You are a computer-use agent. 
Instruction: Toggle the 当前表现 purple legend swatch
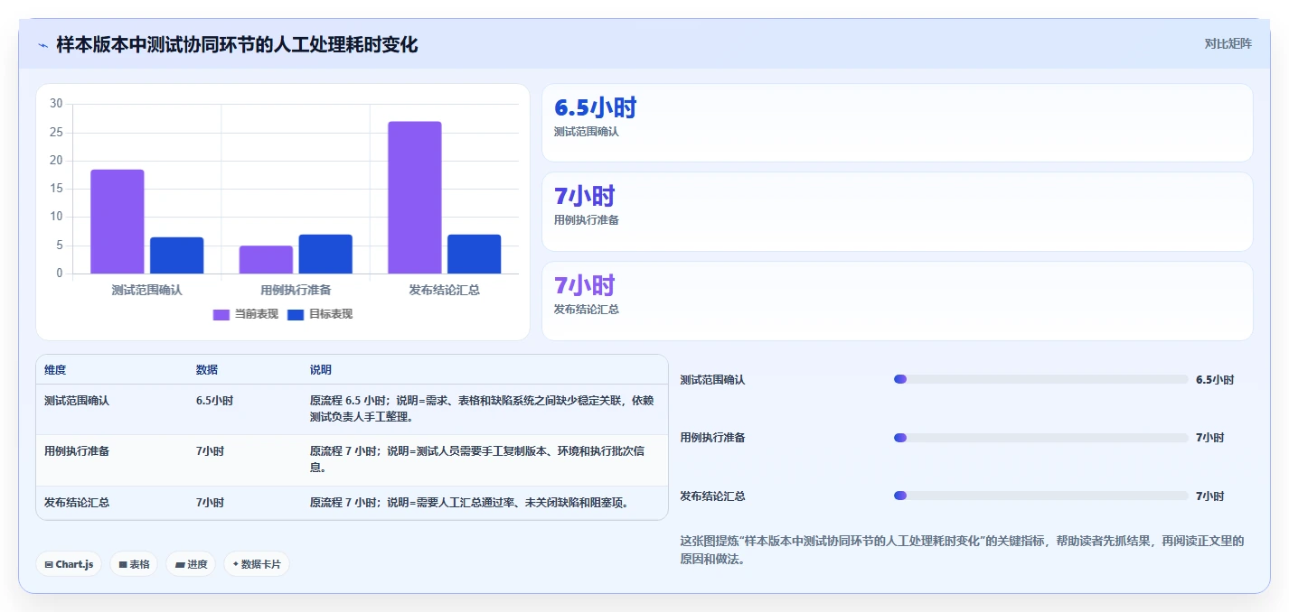click(221, 314)
